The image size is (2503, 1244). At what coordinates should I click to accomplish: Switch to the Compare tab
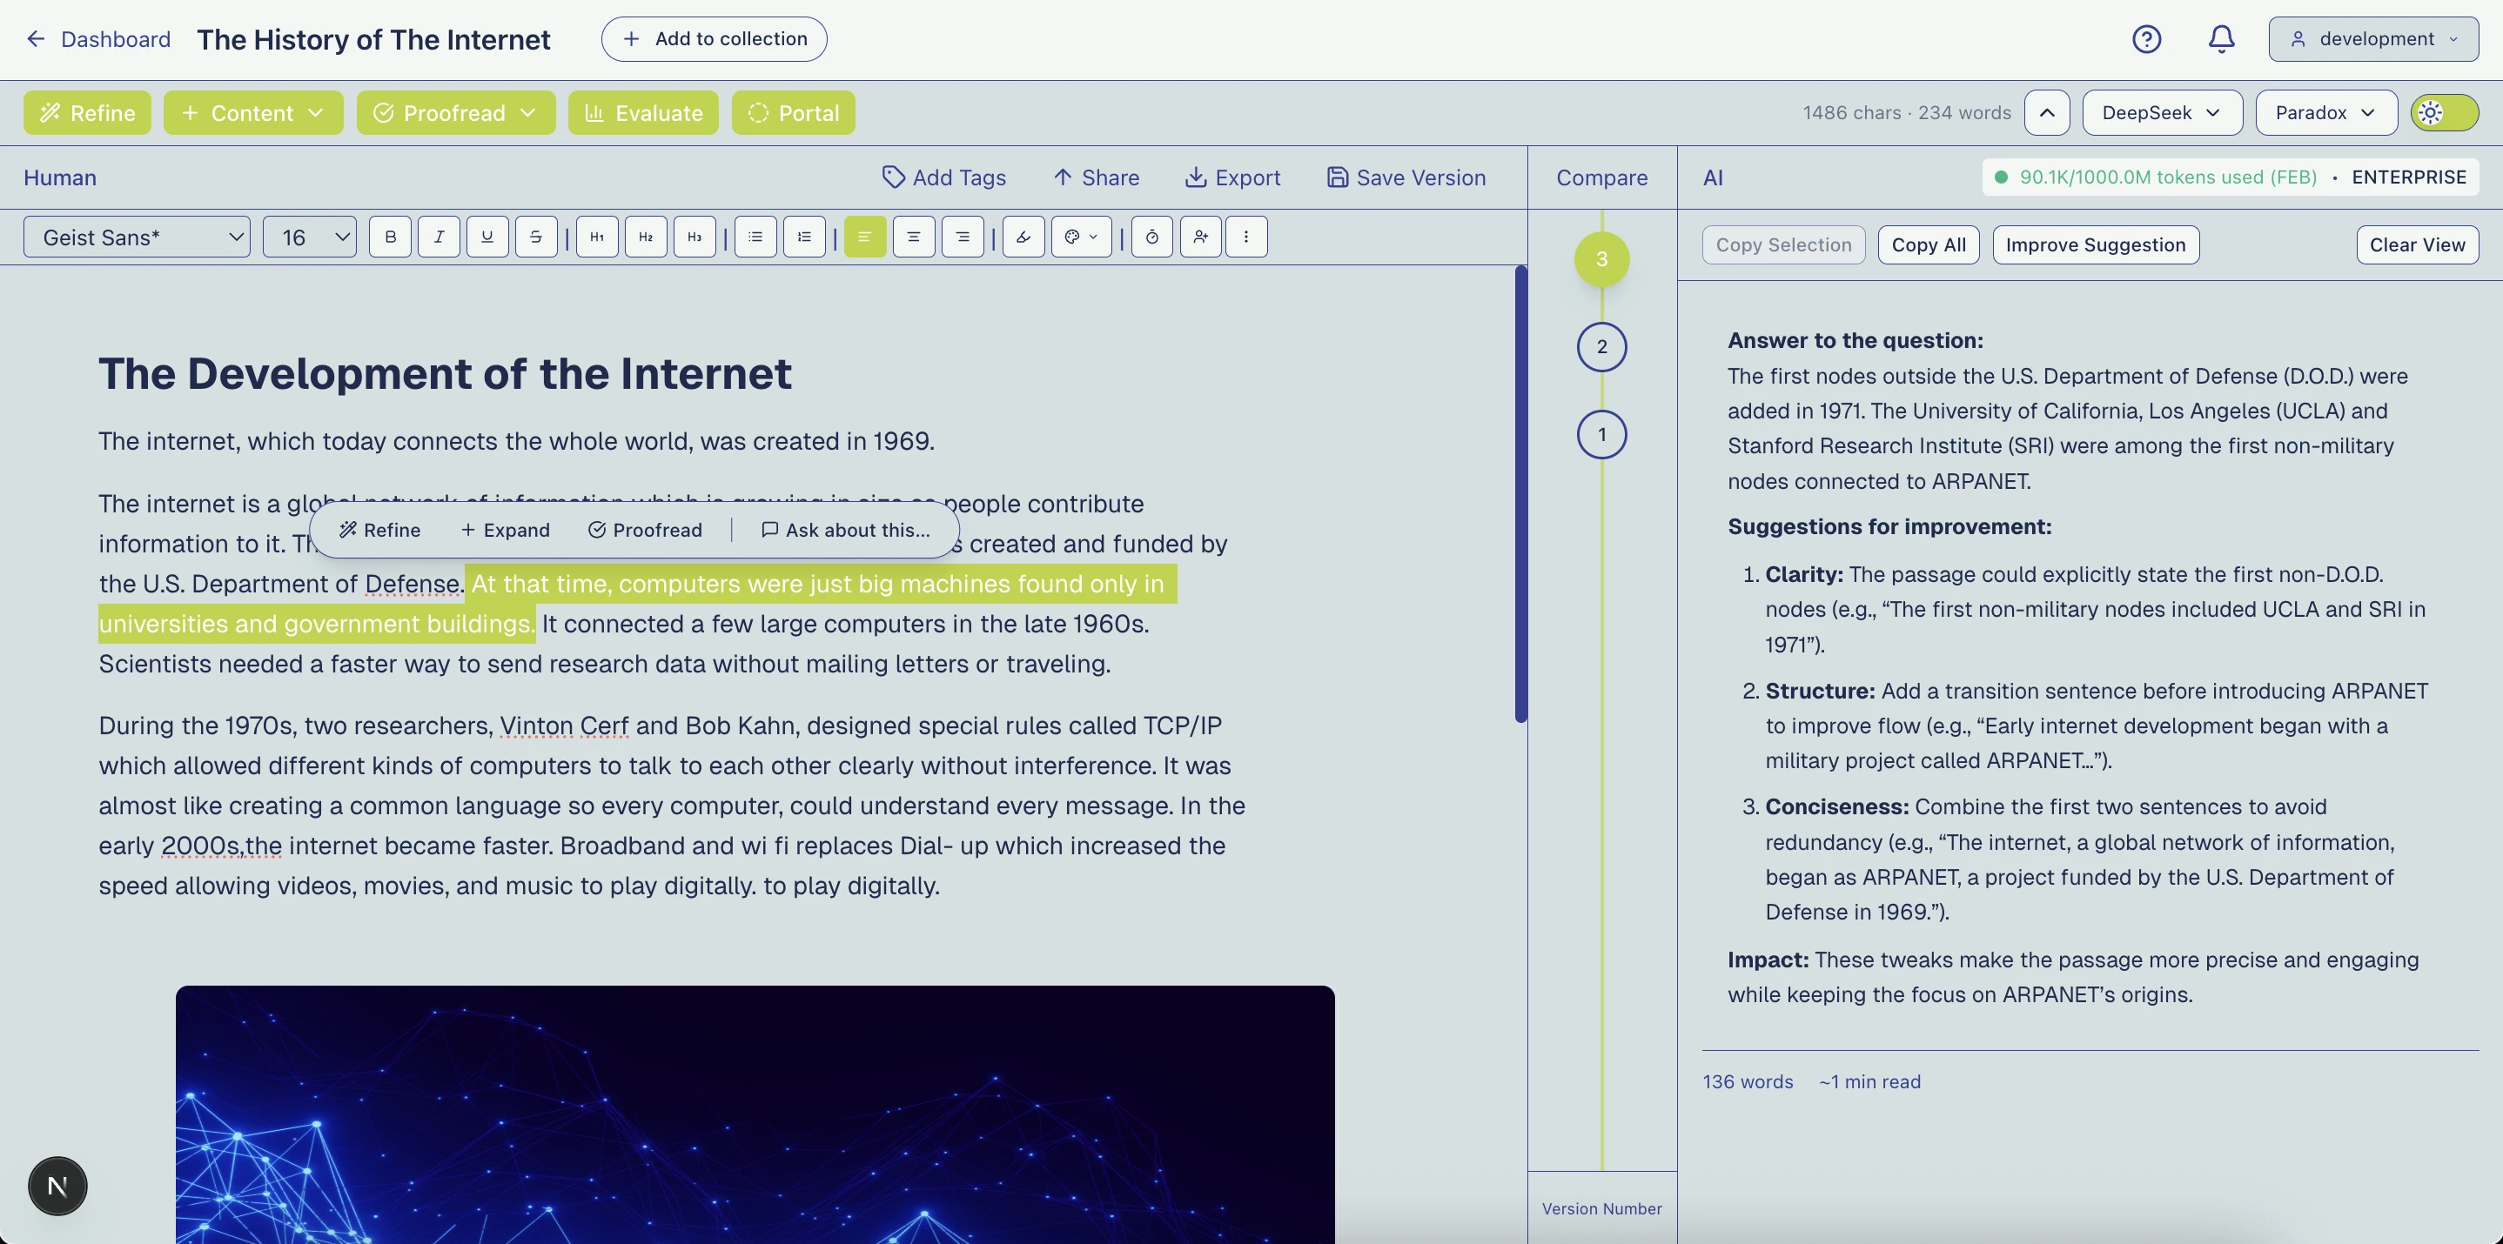1601,177
